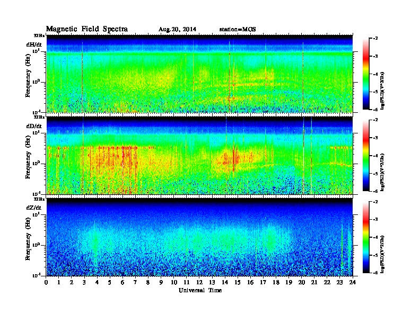The height and width of the screenshot is (324, 420).
Task: Click the log(PSD) unit label beside dZ/dt colorbar
Action: (382, 254)
